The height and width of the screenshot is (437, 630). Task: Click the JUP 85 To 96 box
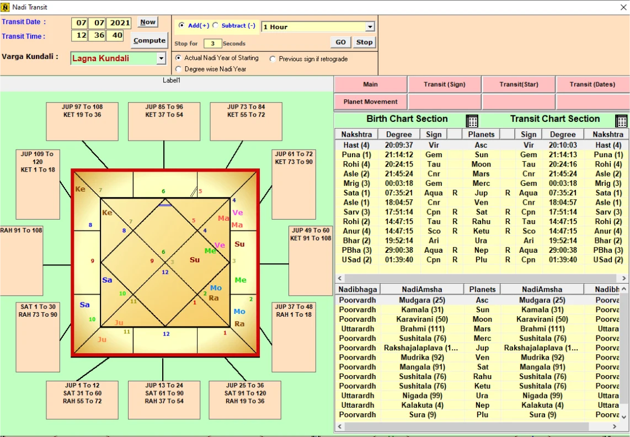coord(164,121)
